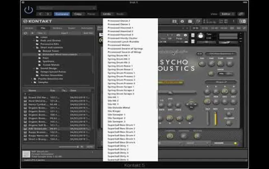
Task: Collapse the Sound Design folder
Action: (x=34, y=68)
